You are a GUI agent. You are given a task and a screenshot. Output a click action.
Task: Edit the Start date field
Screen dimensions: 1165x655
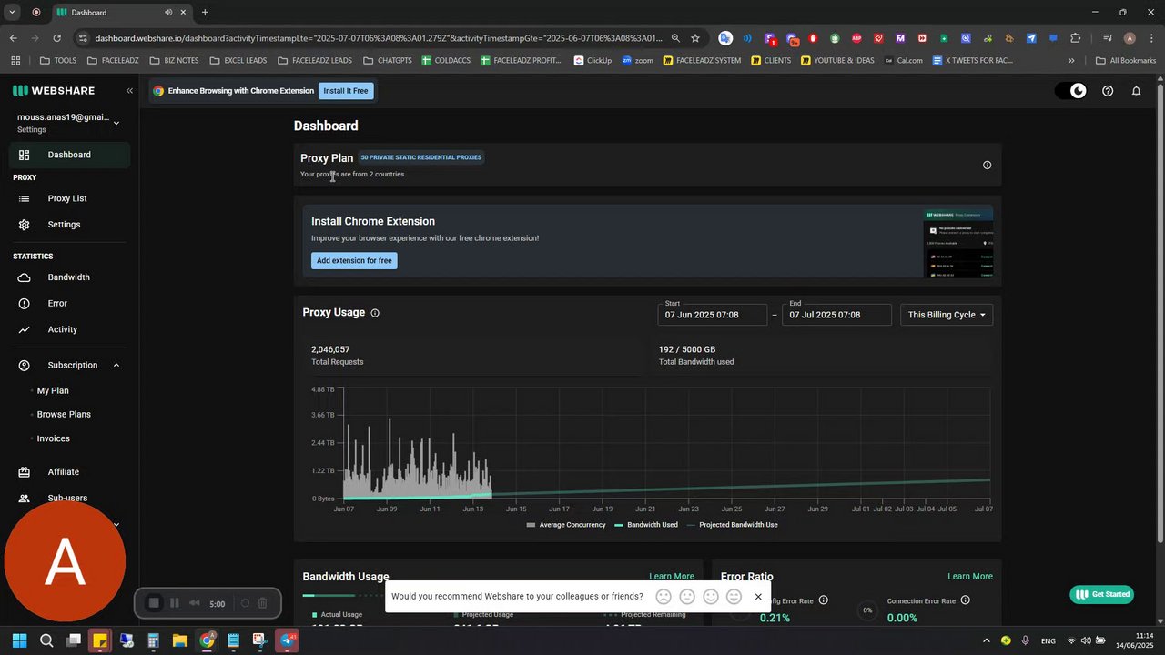tap(713, 315)
